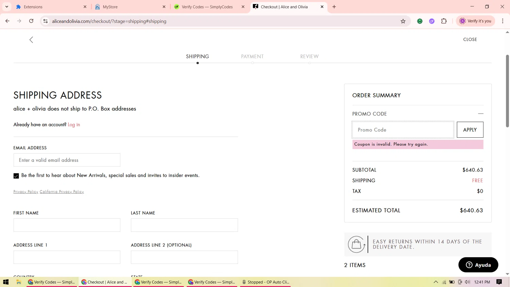The width and height of the screenshot is (510, 287).
Task: Click the Address Line 2 optional field
Action: 184,257
